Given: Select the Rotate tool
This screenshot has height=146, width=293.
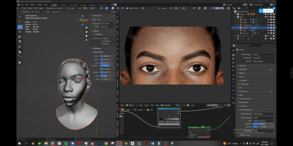Looking at the screenshot, I should pos(20,32).
